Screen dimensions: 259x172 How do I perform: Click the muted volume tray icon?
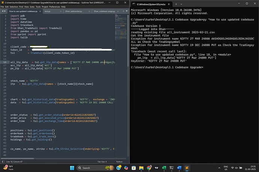236,168
